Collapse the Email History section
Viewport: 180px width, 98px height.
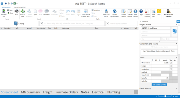tap(176, 88)
